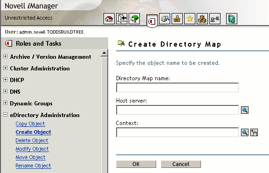This screenshot has height=173, width=269.
Task: Focus the Context input field
Action: (177, 132)
